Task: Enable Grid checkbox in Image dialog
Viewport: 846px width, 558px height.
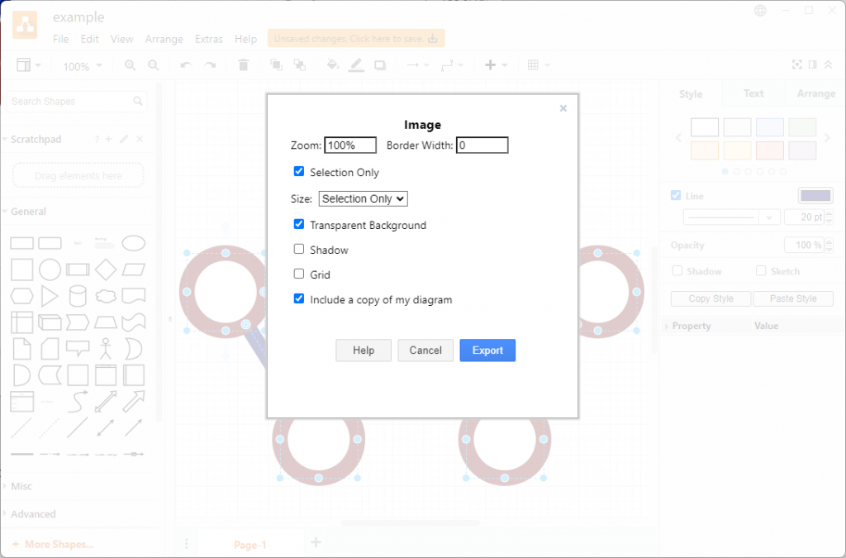Action: point(299,274)
